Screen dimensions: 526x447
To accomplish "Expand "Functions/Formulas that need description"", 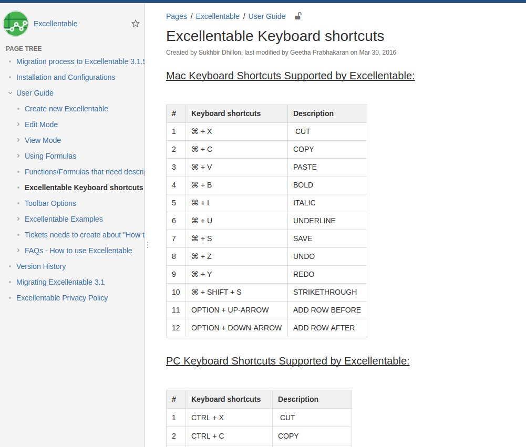I will (x=18, y=172).
